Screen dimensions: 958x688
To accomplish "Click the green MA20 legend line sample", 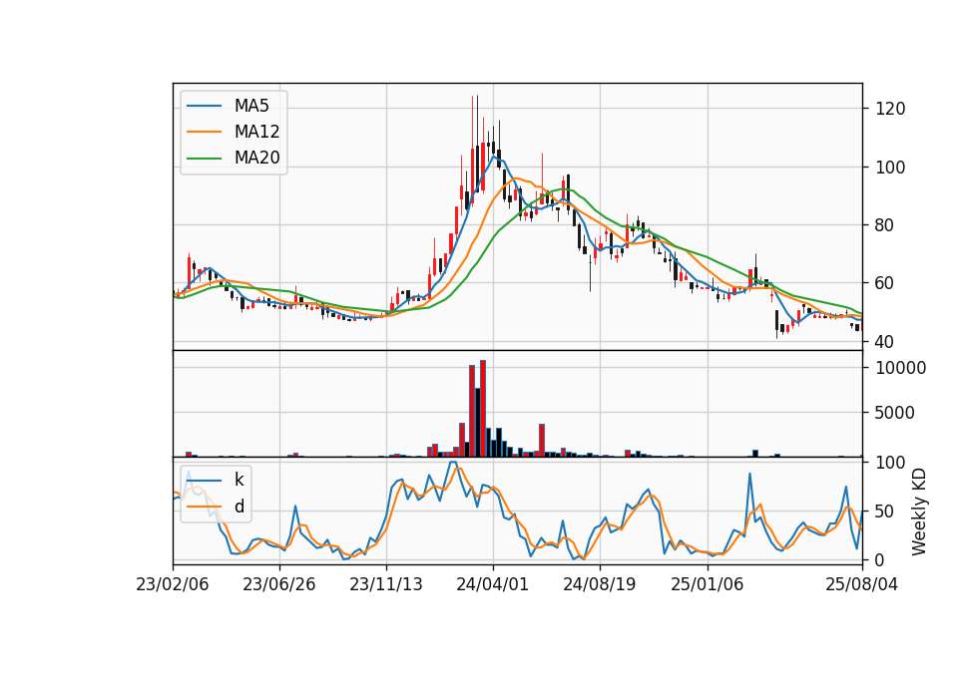I will (204, 158).
